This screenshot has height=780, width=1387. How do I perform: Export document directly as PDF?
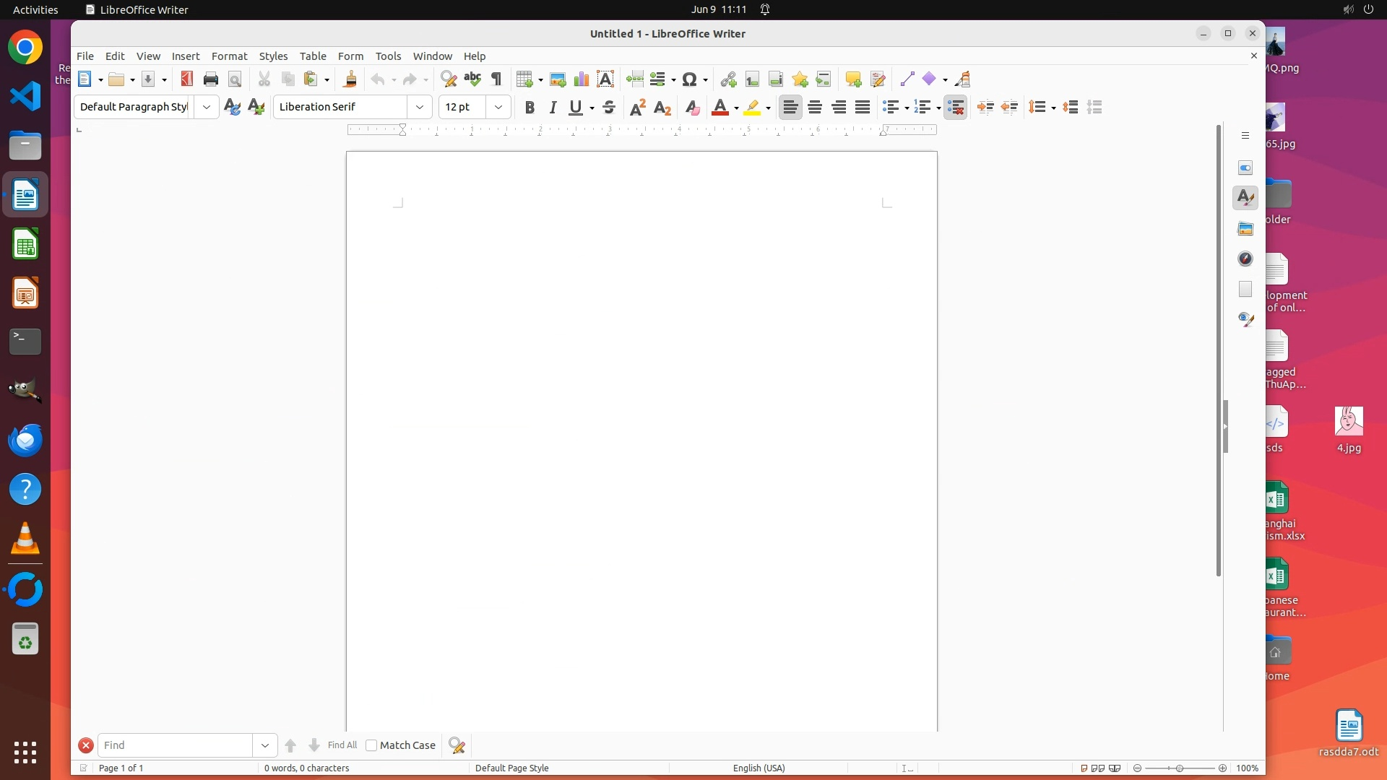tap(187, 79)
